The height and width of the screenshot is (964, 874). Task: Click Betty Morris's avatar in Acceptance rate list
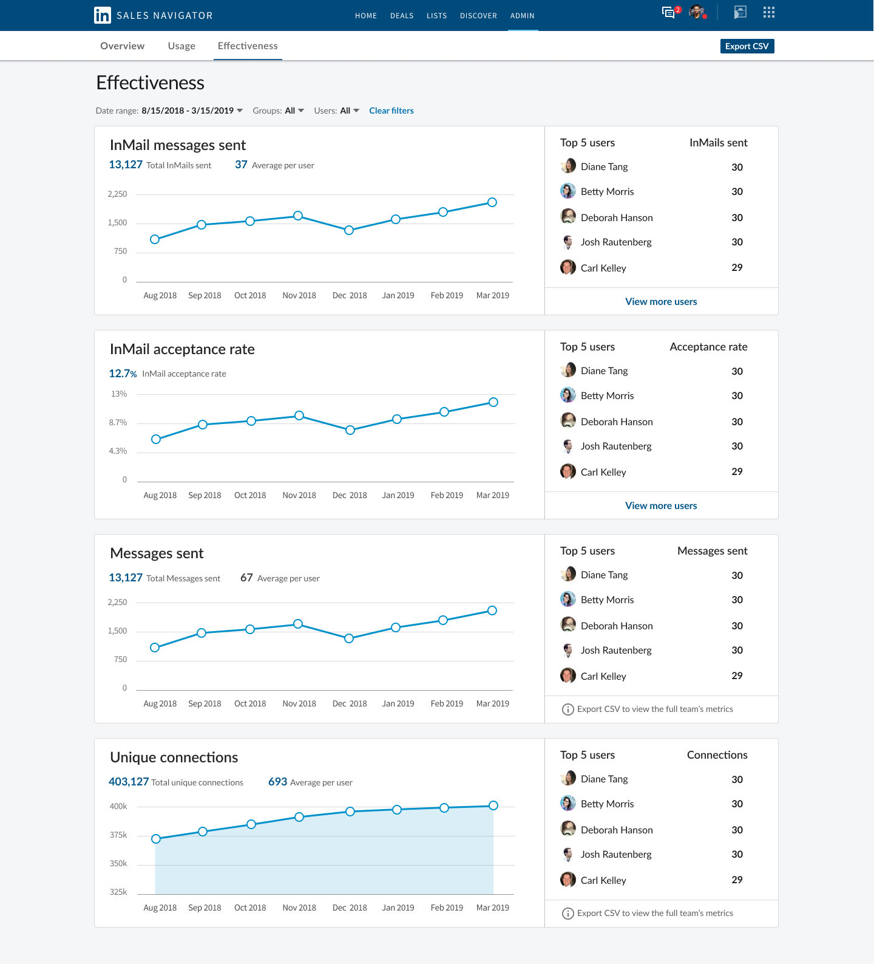click(x=568, y=395)
